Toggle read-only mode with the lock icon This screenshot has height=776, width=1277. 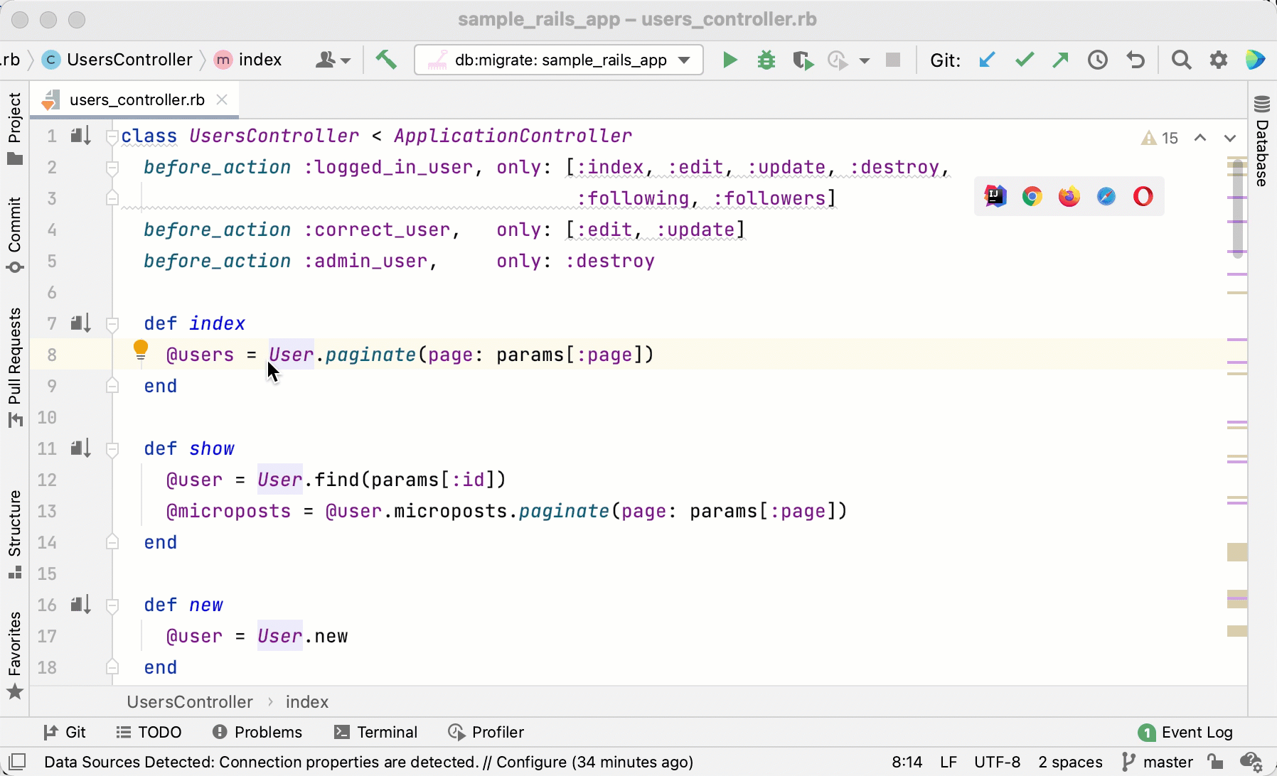pos(1214,761)
